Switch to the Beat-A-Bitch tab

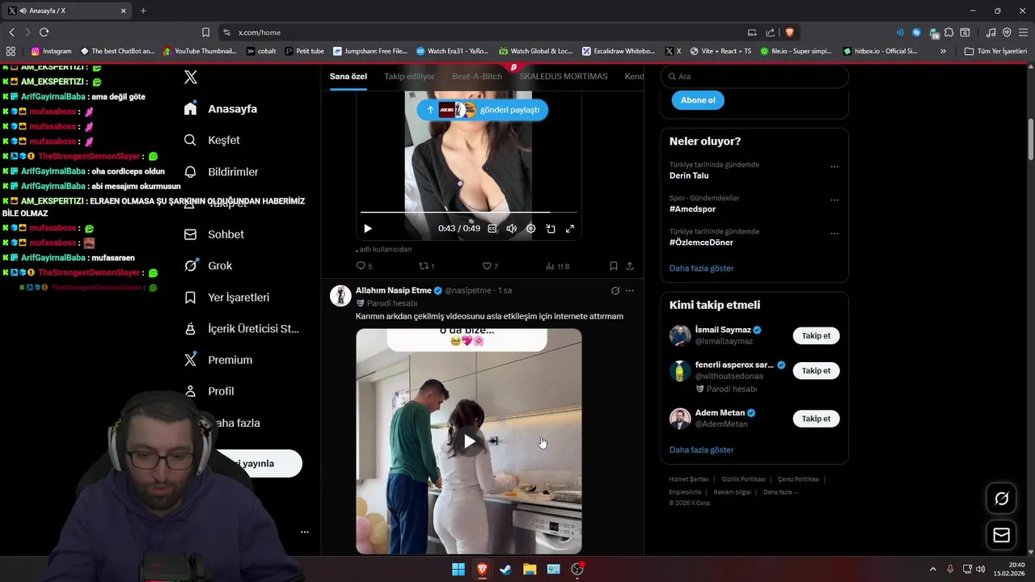(x=477, y=76)
